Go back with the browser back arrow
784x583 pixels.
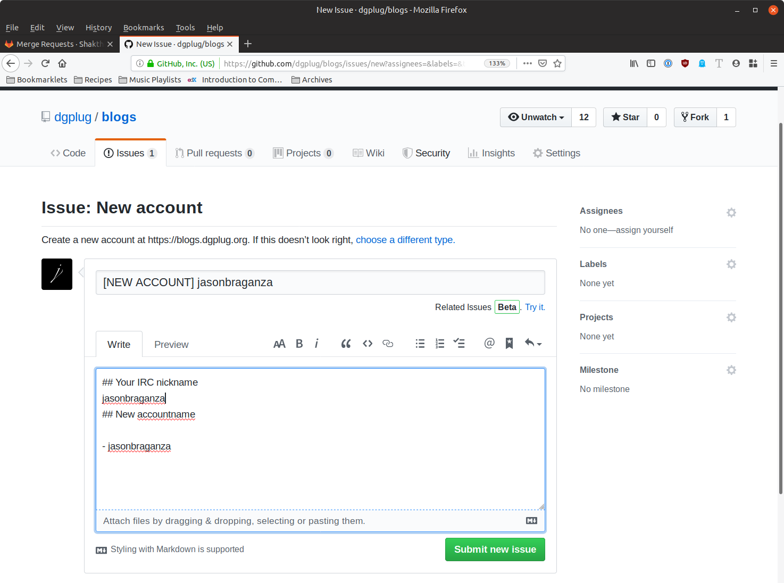coord(11,63)
